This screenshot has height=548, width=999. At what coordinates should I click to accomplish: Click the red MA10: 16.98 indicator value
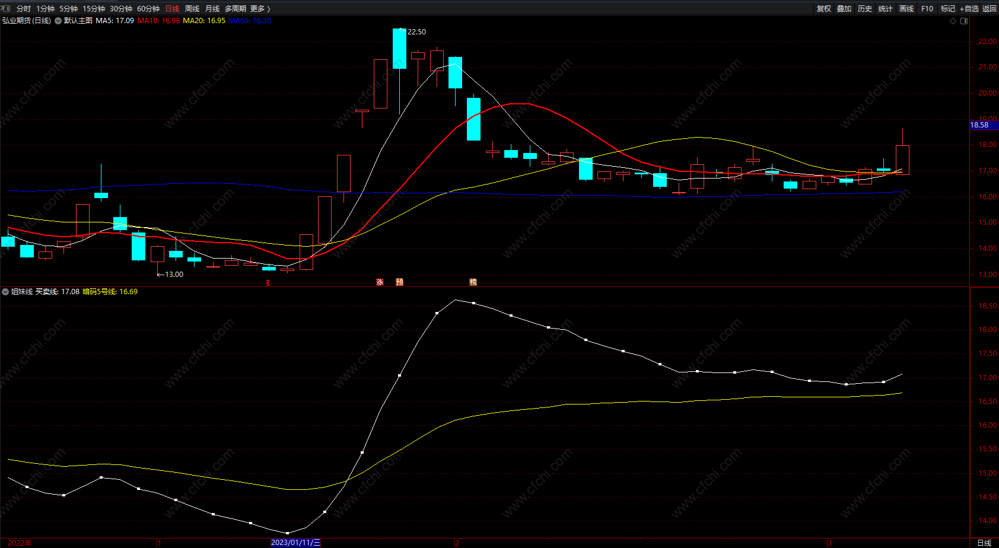point(159,21)
